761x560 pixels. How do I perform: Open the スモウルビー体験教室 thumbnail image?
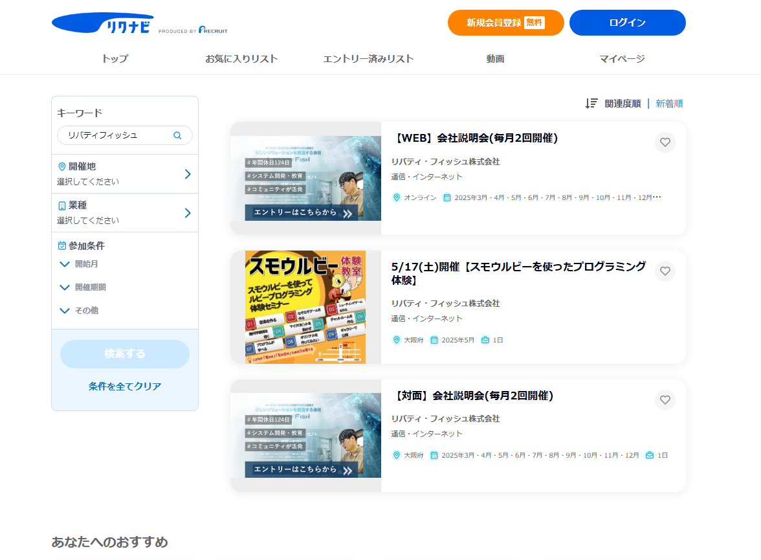(x=305, y=307)
